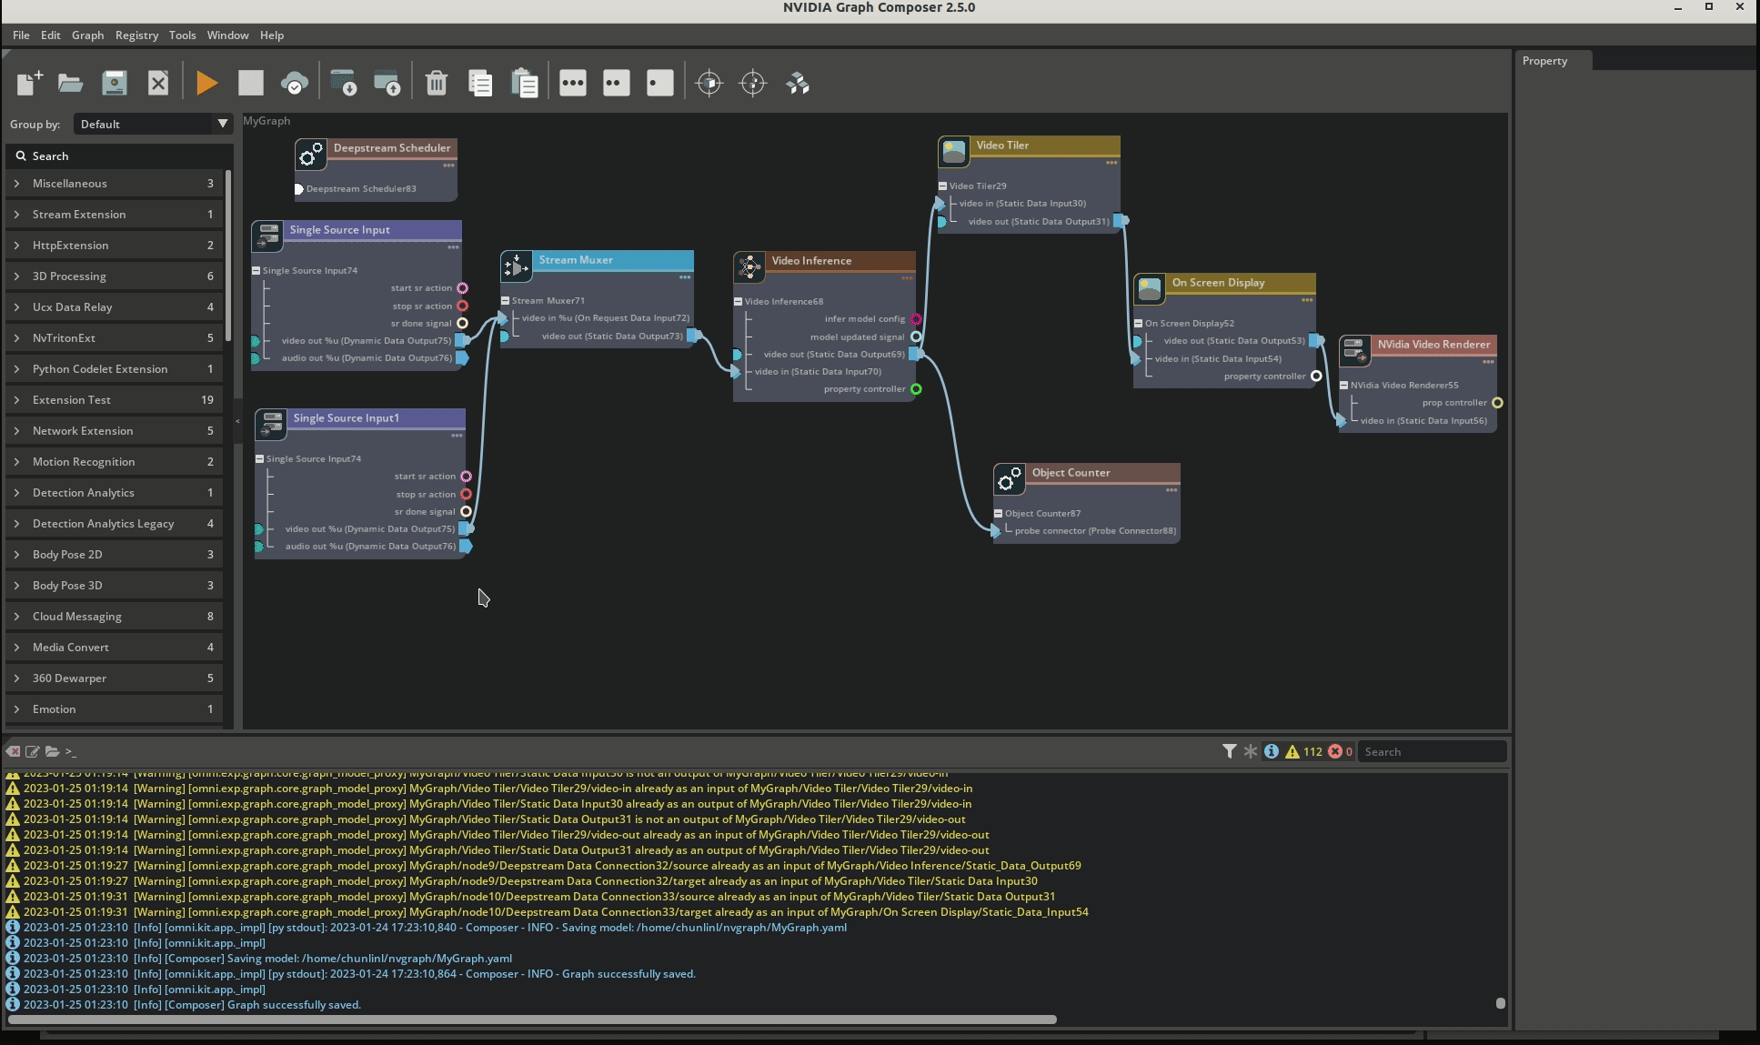Open Group by Default dropdown
This screenshot has height=1045, width=1760.
[152, 124]
